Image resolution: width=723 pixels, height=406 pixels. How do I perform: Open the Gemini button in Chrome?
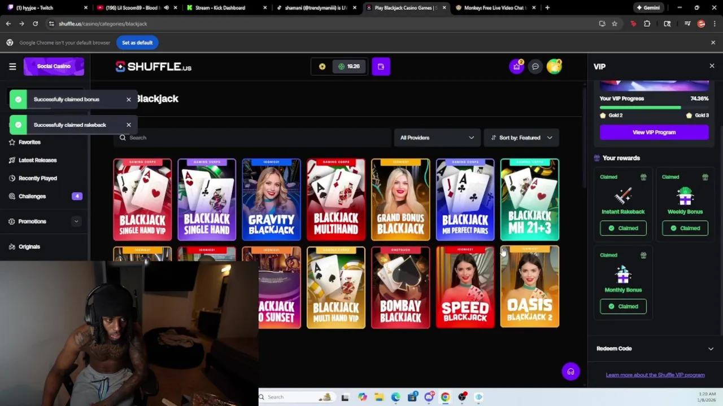pos(648,8)
